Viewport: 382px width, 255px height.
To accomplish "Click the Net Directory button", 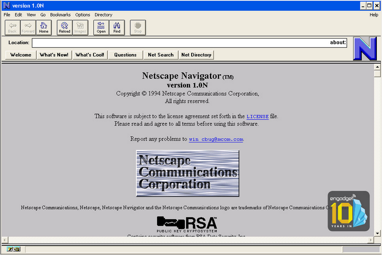I will pyautogui.click(x=196, y=55).
